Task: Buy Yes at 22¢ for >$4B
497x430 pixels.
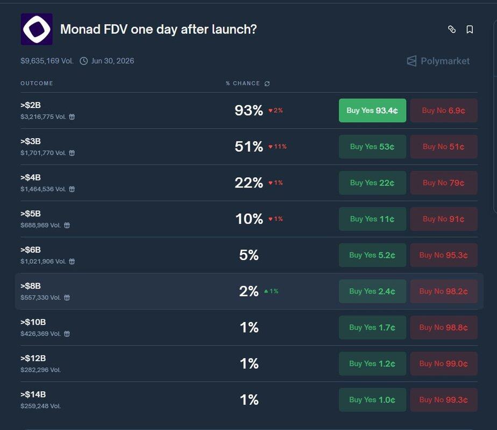Action: click(x=372, y=183)
